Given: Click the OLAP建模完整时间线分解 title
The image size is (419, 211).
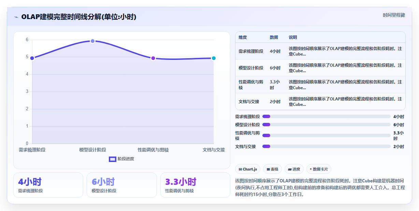Looking at the screenshot, I should (x=79, y=17).
